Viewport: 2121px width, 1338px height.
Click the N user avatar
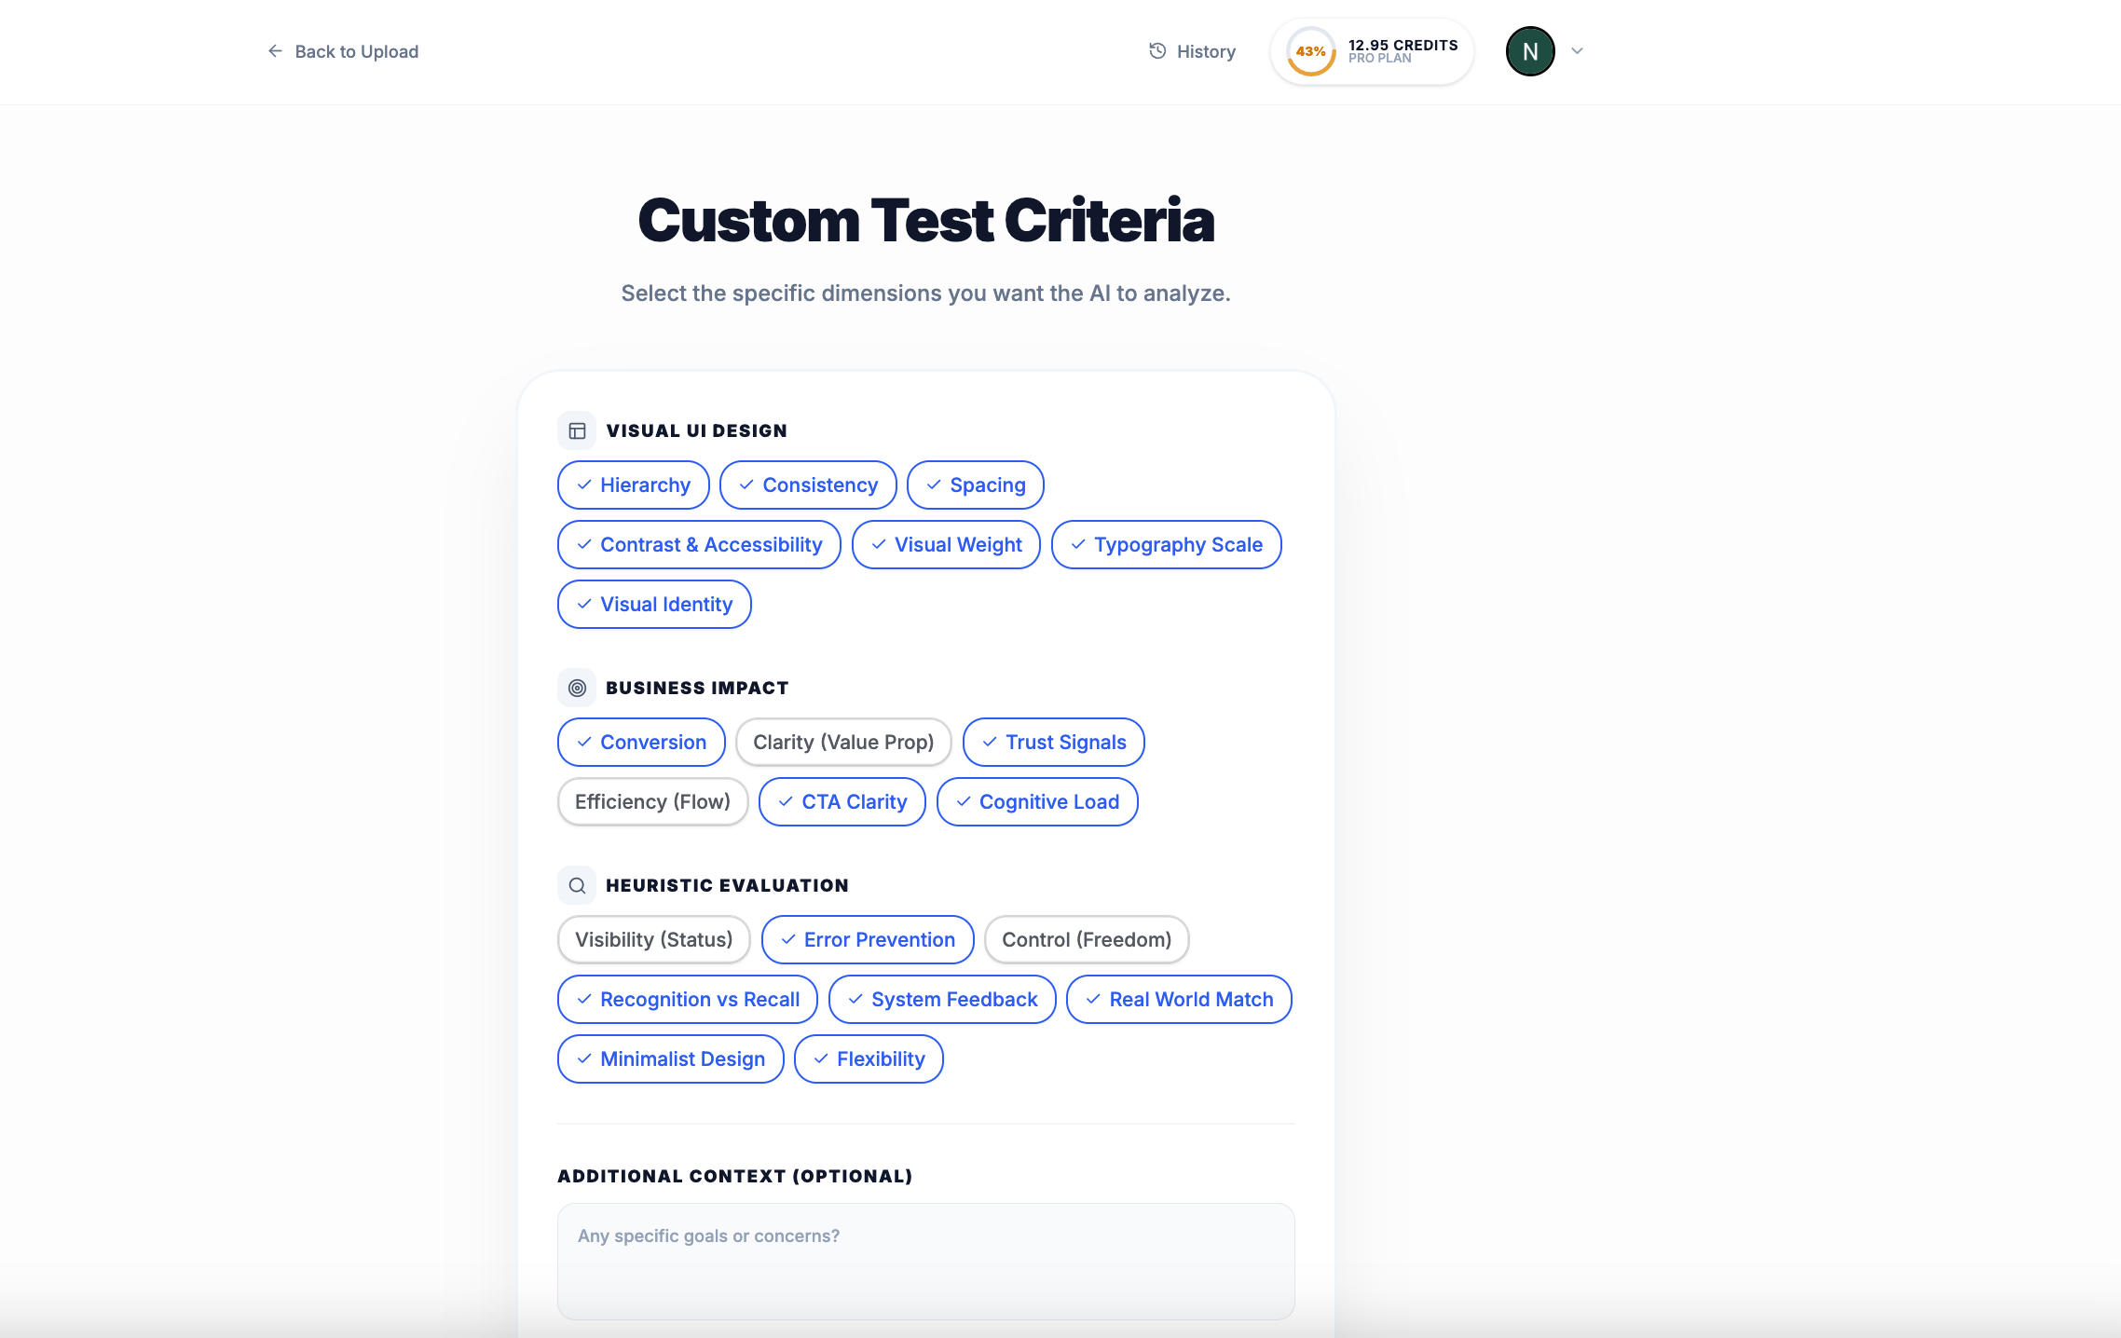(x=1530, y=51)
